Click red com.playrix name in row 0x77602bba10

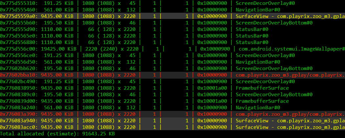click(290, 75)
